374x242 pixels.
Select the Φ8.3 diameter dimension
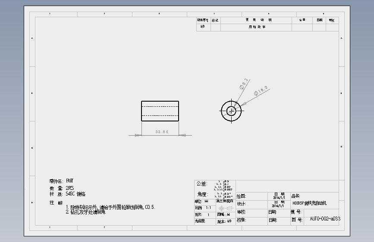pos(244,84)
